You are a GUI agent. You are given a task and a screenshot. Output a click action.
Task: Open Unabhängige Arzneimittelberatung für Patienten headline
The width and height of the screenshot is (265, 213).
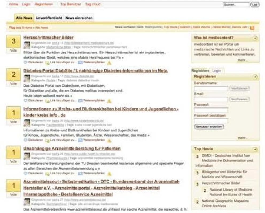click(72, 149)
